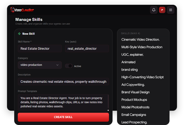Viewport: 184px width, 125px height.
Task: Click the green lightning New Skill icon
Action: (19, 34)
